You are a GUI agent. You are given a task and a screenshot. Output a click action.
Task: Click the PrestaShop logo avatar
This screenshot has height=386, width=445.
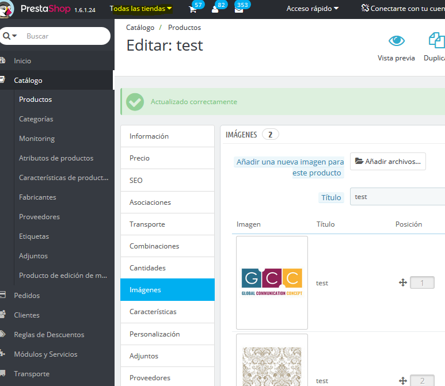point(6,9)
